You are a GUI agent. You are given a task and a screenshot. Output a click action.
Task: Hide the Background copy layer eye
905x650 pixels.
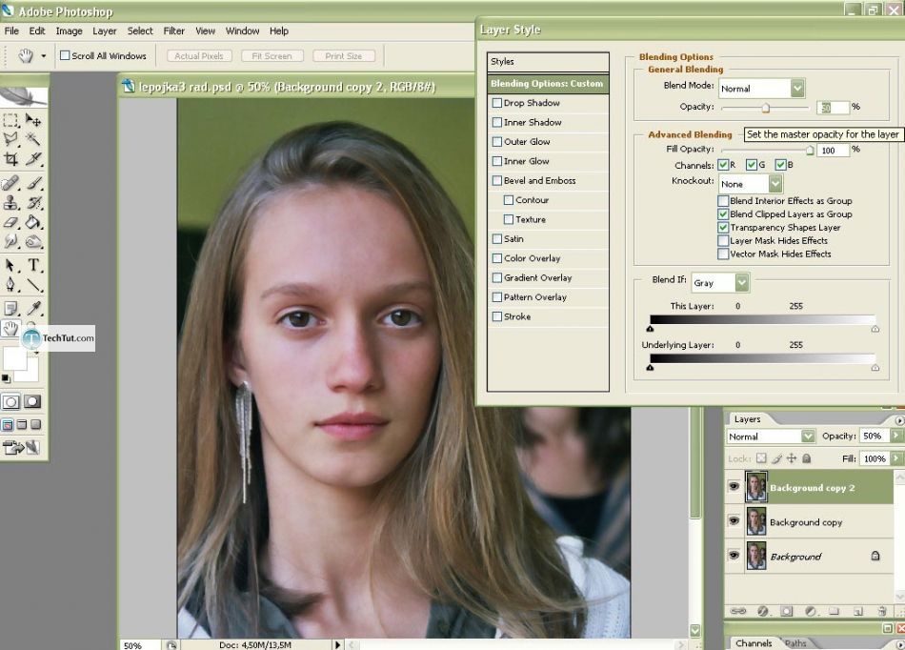(x=734, y=521)
